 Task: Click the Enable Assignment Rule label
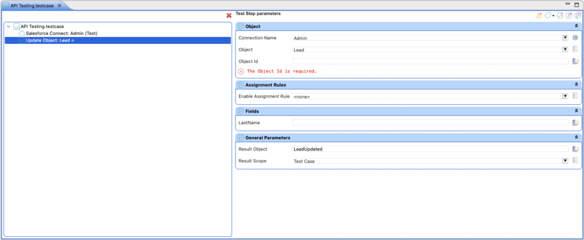pyautogui.click(x=263, y=96)
